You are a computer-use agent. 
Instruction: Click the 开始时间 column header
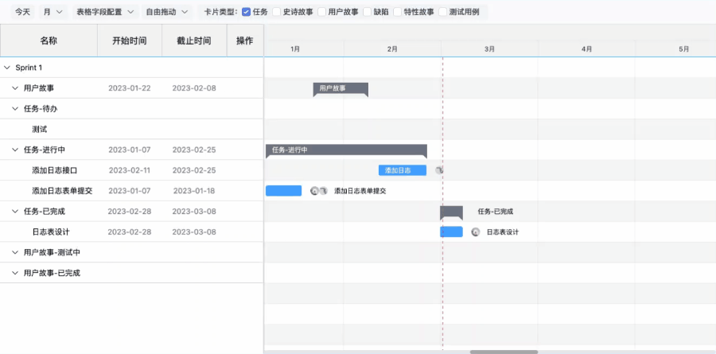point(129,41)
